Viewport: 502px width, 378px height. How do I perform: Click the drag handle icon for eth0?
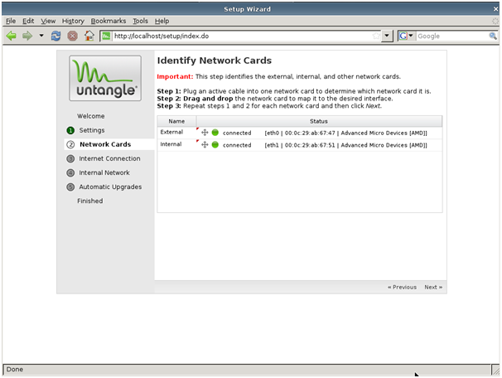205,133
